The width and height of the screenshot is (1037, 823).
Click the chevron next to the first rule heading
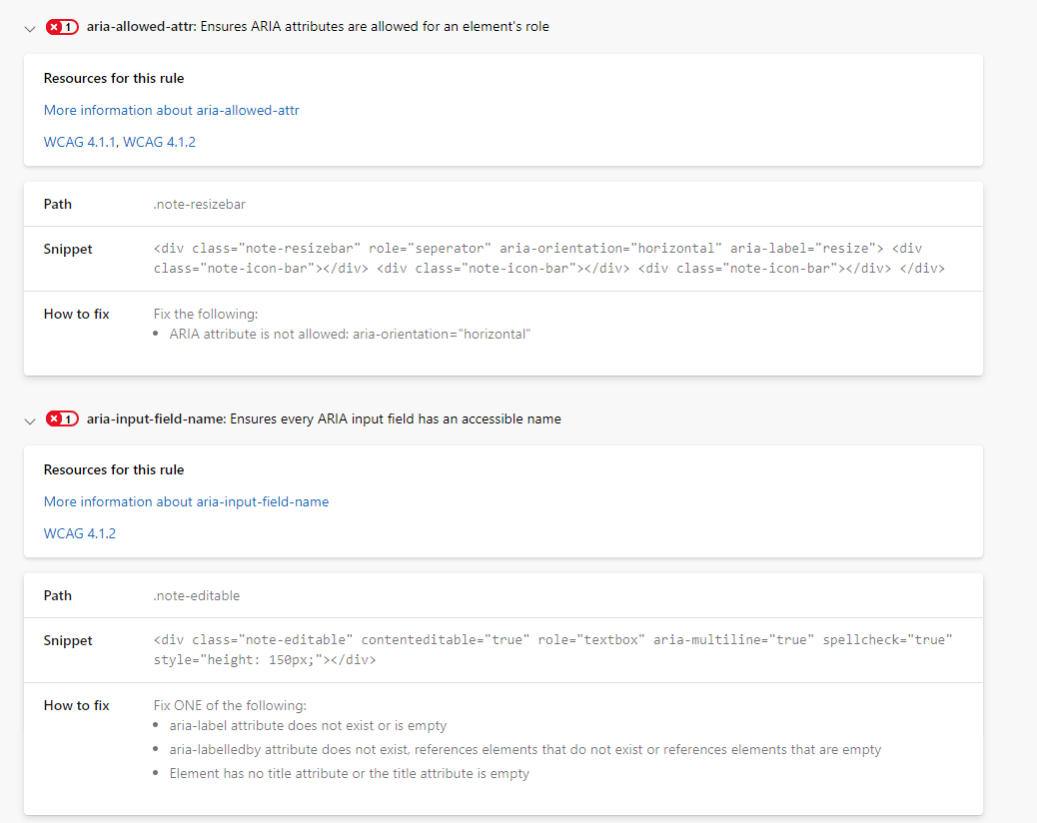pyautogui.click(x=29, y=28)
